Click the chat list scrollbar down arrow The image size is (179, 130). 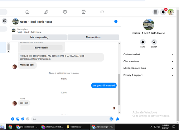click(9, 51)
